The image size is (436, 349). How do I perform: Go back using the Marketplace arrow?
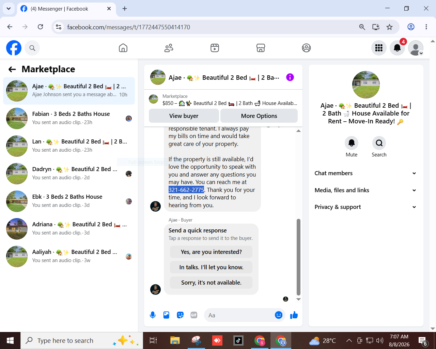[x=12, y=70]
